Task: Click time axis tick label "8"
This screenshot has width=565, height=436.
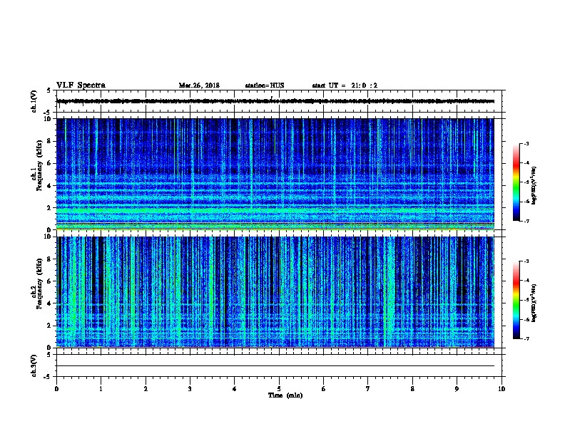Action: [x=412, y=388]
